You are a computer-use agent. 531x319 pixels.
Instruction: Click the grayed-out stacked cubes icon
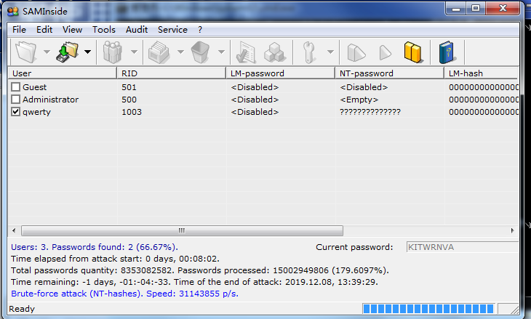(275, 52)
